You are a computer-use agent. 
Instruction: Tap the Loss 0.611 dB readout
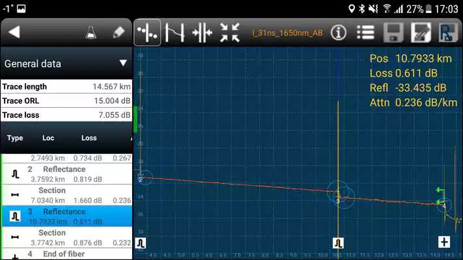403,73
